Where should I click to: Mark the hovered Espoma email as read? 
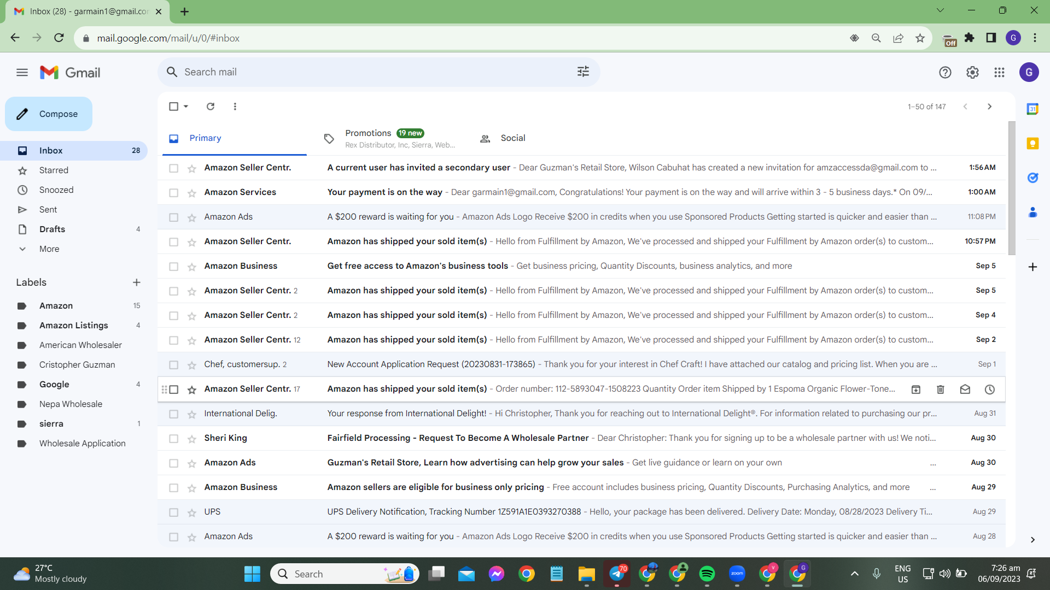[965, 390]
